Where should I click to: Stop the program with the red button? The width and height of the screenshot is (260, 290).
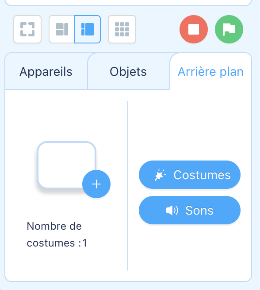(194, 29)
